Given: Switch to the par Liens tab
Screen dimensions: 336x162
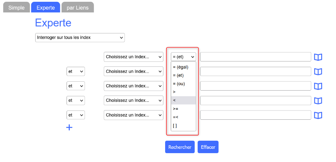Looking at the screenshot, I should click(78, 7).
